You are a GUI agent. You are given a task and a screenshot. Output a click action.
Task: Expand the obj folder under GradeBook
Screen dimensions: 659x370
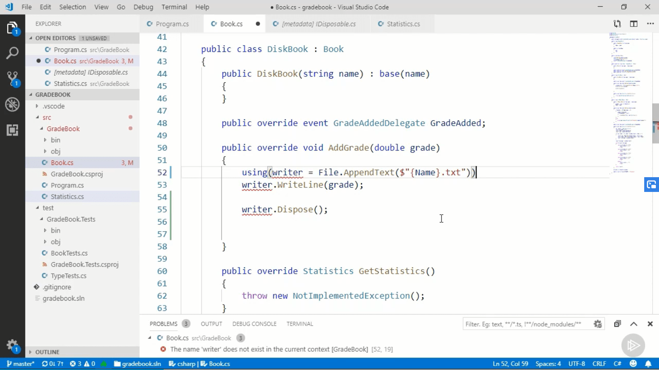click(x=45, y=151)
